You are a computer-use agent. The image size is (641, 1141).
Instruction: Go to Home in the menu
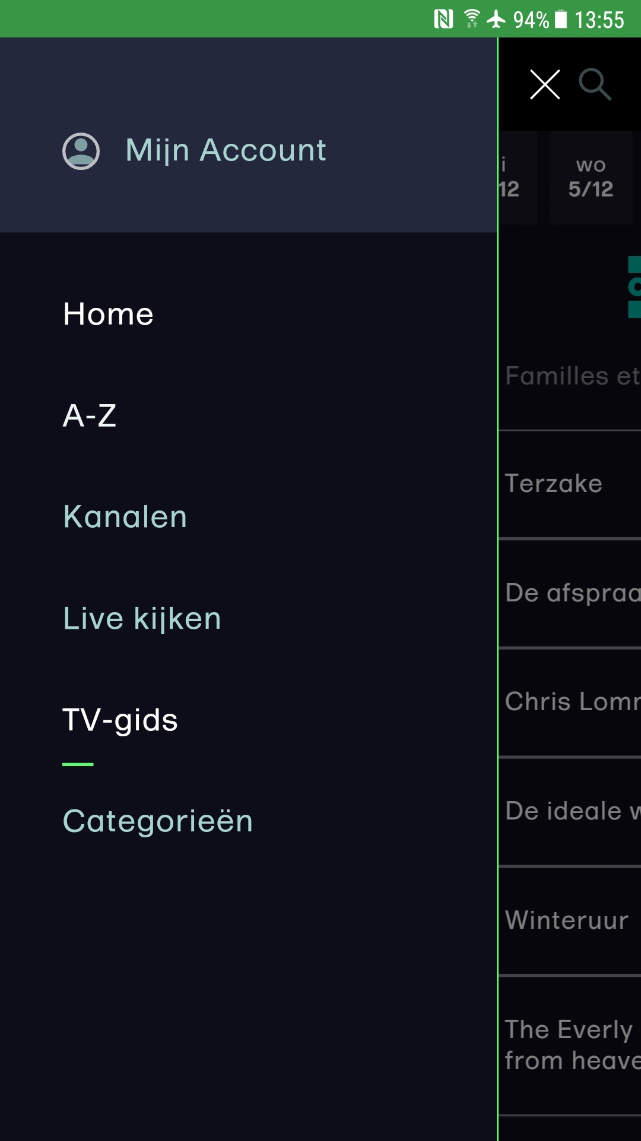109,314
